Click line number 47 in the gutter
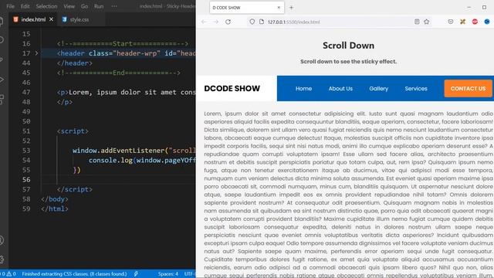The width and height of the screenshot is (494, 278). tap(26, 93)
